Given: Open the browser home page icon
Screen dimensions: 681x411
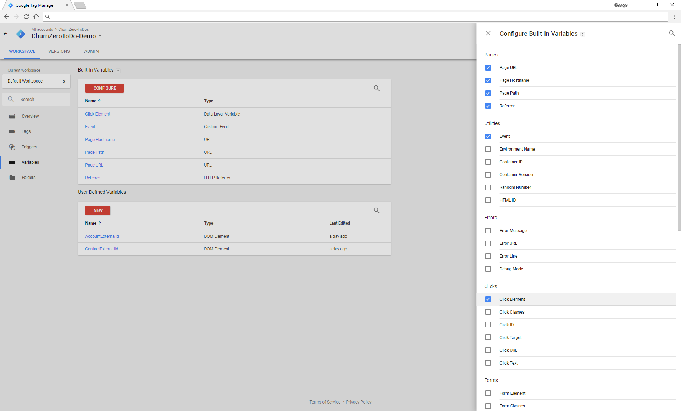Looking at the screenshot, I should (36, 17).
